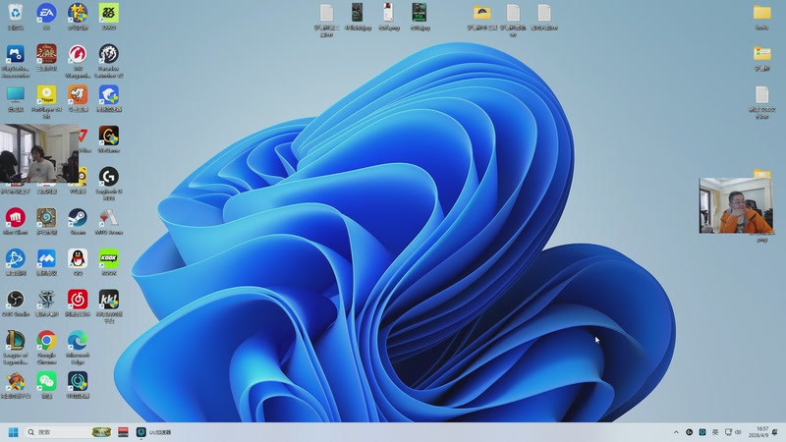Open the notification bell in the tray
This screenshot has height=442, width=786.
[775, 432]
